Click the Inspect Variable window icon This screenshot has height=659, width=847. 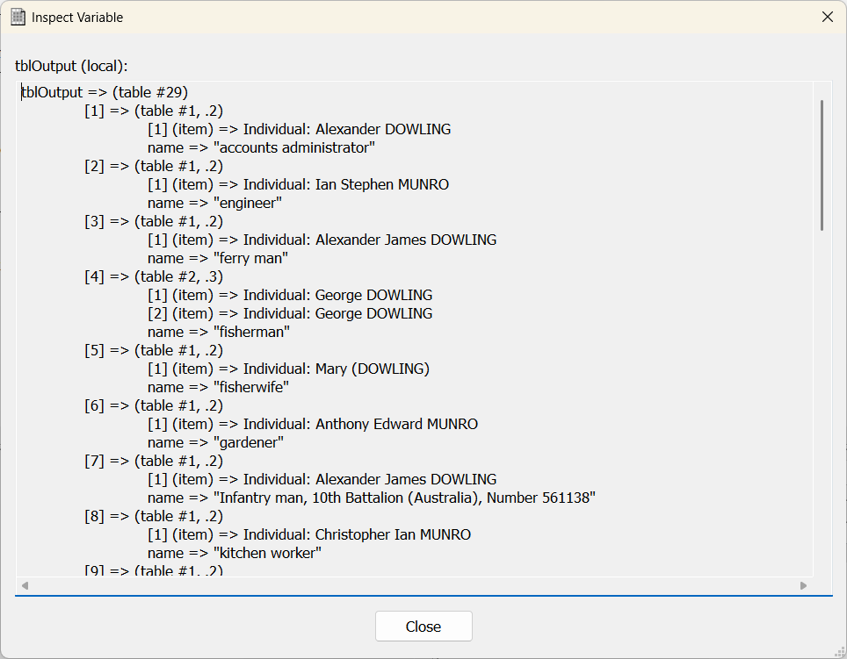coord(18,18)
